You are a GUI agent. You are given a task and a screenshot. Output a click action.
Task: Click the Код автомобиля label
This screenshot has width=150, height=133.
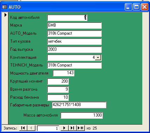pos(25,17)
